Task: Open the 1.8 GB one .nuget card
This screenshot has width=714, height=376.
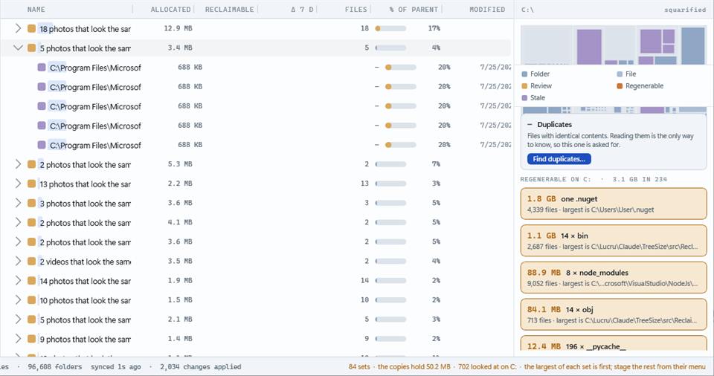Action: click(614, 204)
